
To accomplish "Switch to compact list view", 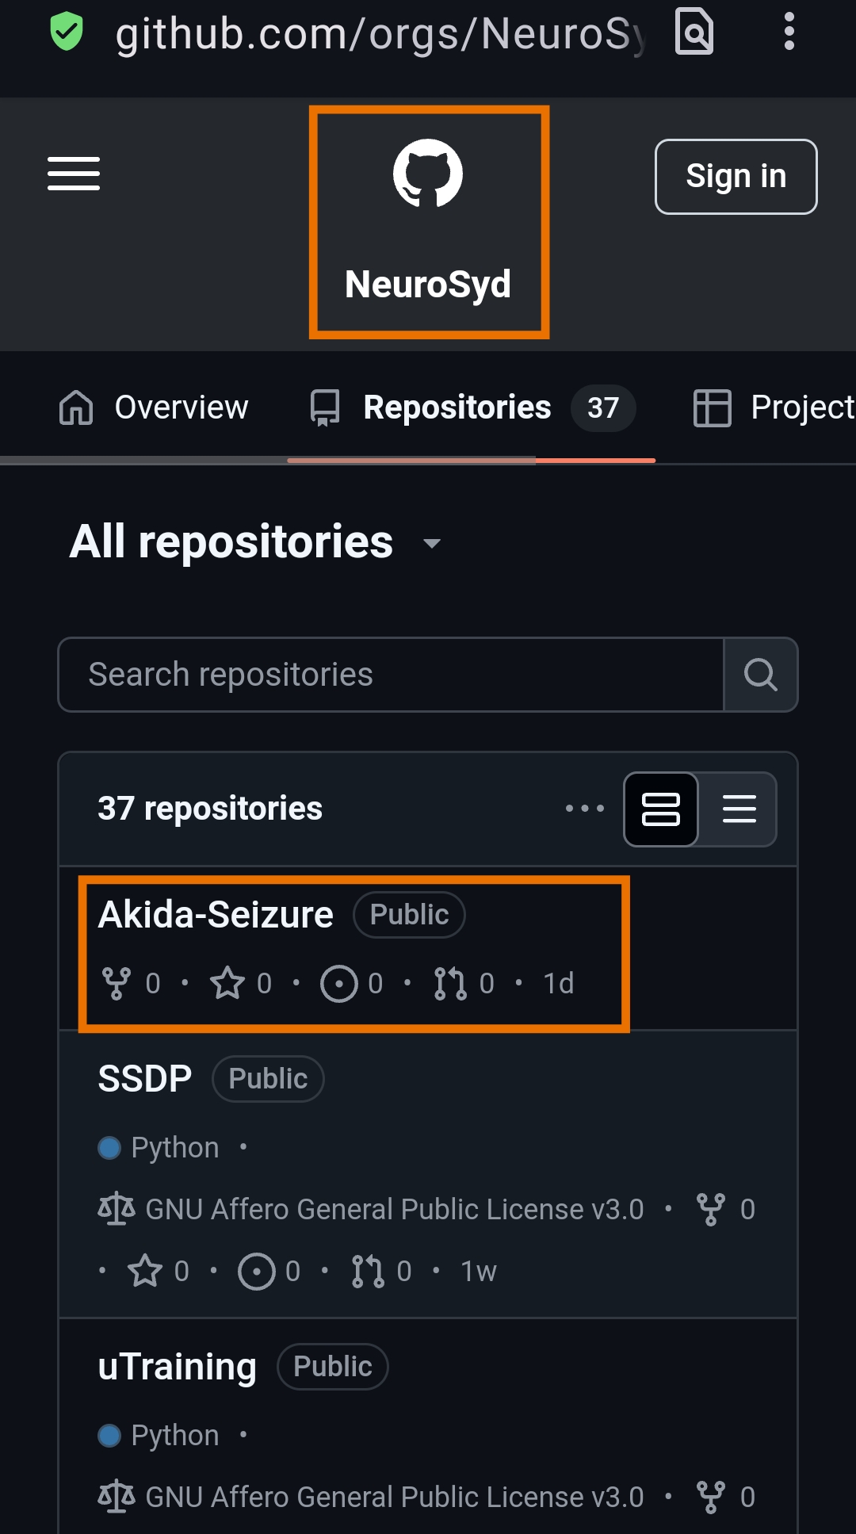I will pyautogui.click(x=739, y=809).
